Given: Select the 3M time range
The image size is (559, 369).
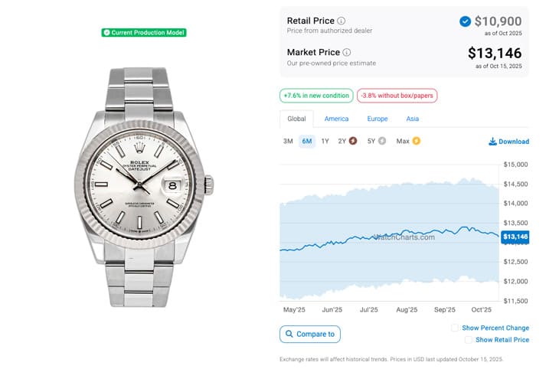Looking at the screenshot, I should coord(288,141).
